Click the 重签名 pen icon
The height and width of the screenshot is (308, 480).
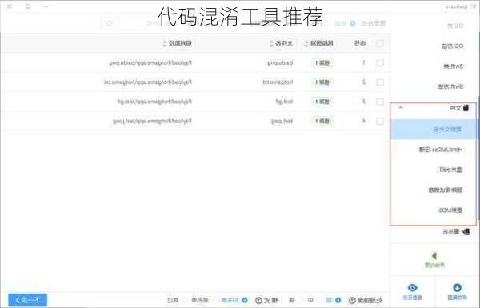466,232
